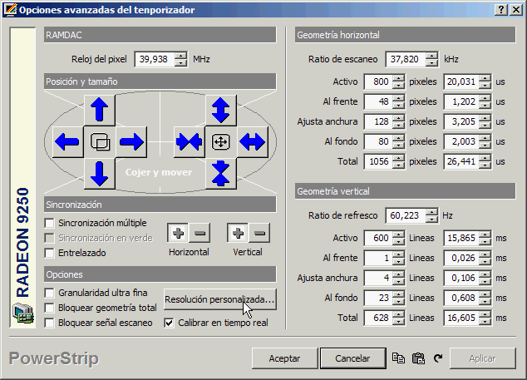The width and height of the screenshot is (527, 380).
Task: Decrease horizontal Al frente pixeles spinner
Action: [398, 106]
